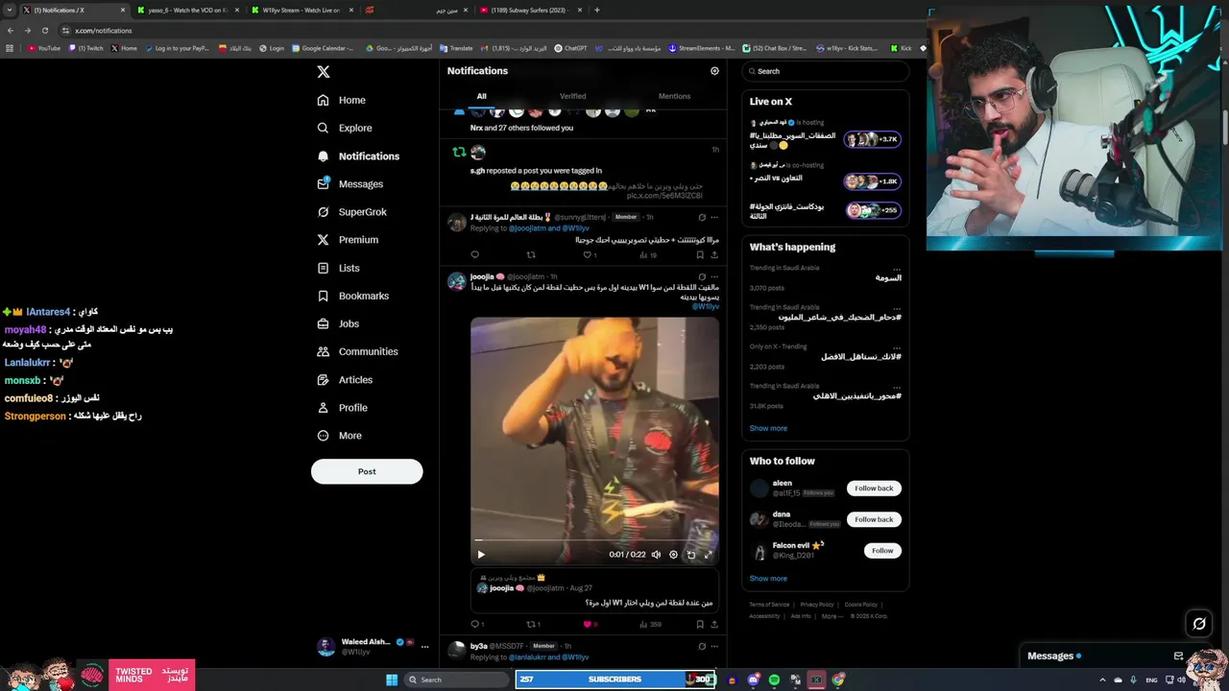
Task: Focus the X Search field
Action: [826, 71]
